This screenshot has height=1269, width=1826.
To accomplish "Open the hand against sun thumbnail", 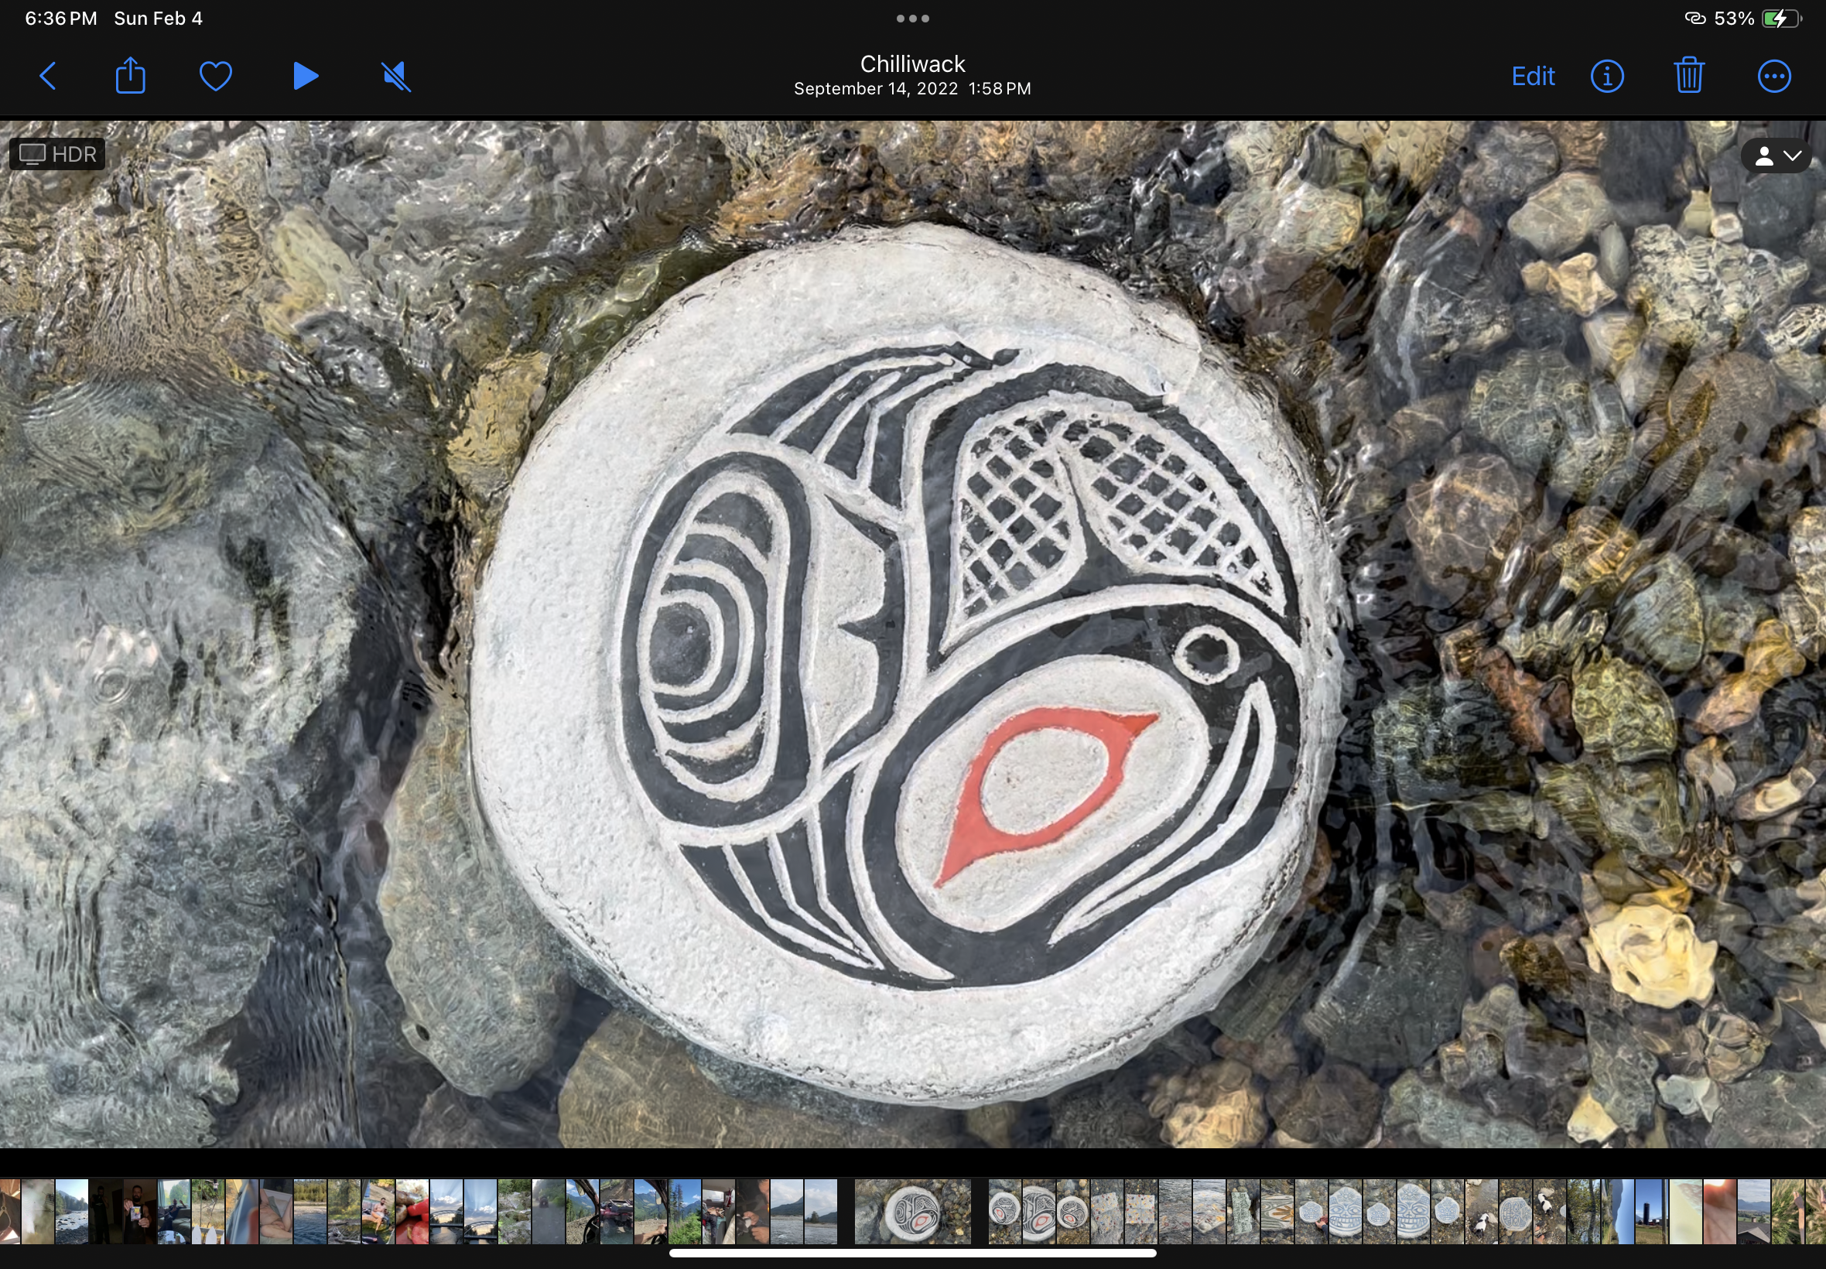I will (x=1720, y=1212).
